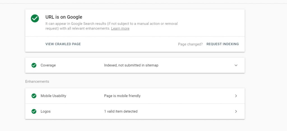
Task: Open Mobile Usability details arrow
Action: (x=236, y=96)
